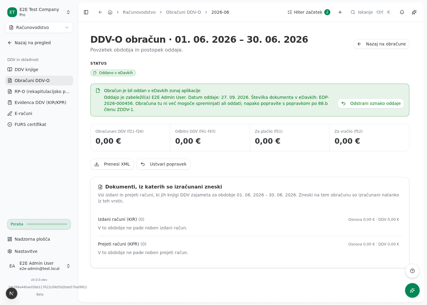
Task: Open the Iskanje search field
Action: pos(371,12)
